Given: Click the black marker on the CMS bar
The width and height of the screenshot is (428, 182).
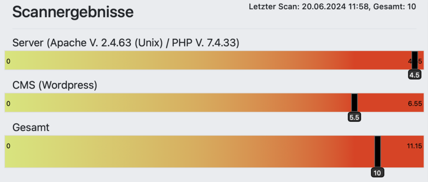Looking at the screenshot, I should (x=354, y=103).
